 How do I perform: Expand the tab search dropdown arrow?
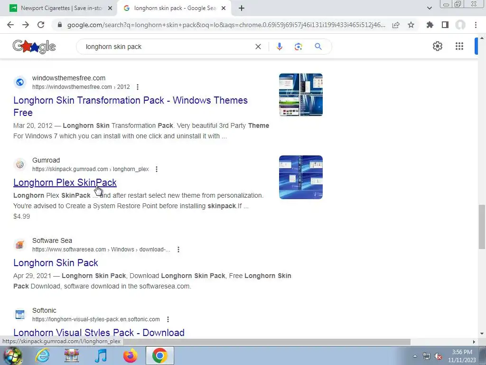(429, 9)
